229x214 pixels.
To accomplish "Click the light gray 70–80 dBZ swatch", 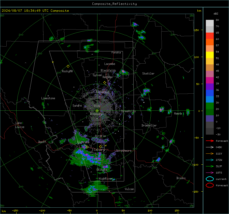I will (x=210, y=23).
